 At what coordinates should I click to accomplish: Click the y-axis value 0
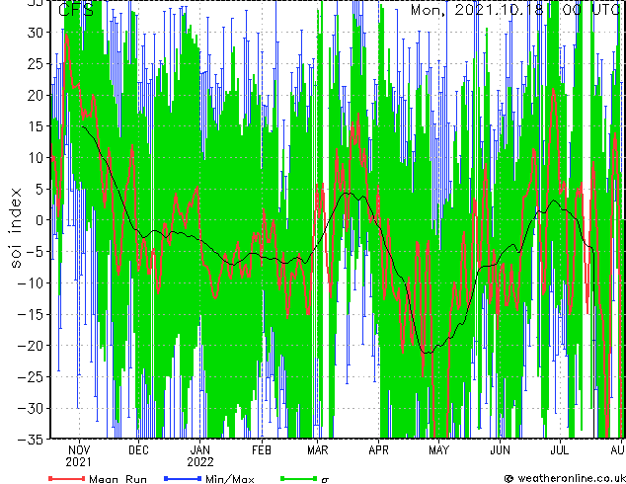click(39, 220)
